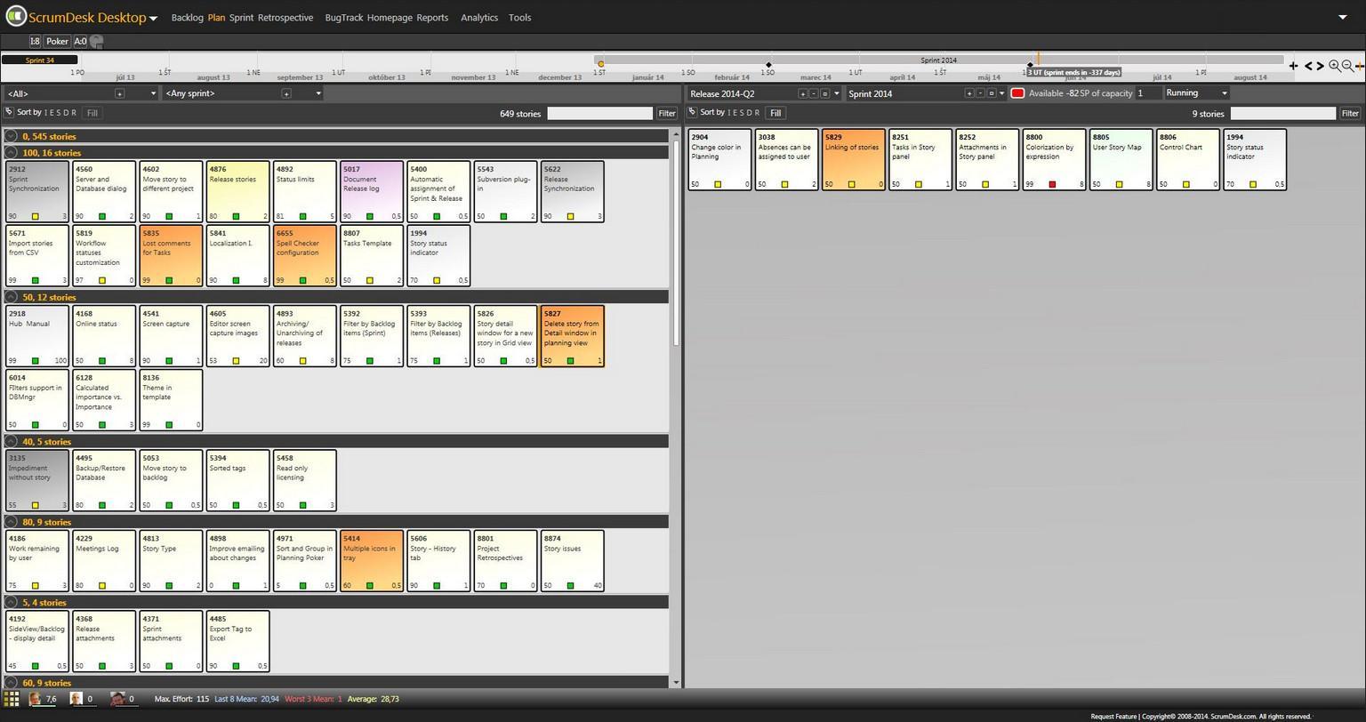Click the grey chat bubble icon

[x=97, y=41]
